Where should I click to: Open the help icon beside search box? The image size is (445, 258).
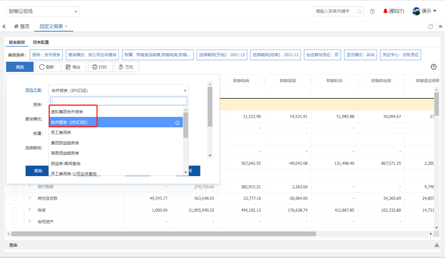pyautogui.click(x=372, y=11)
